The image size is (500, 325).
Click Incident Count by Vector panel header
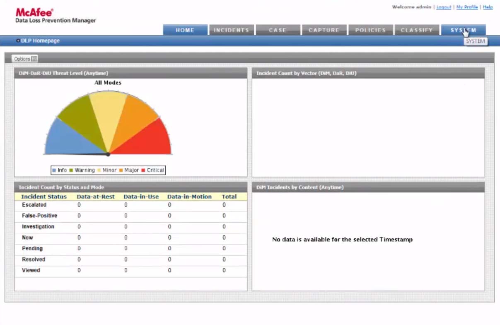pyautogui.click(x=368, y=73)
